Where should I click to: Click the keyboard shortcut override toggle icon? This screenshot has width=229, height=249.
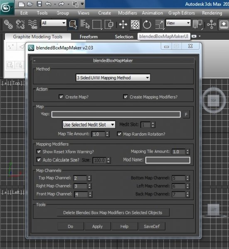[x=224, y=24]
